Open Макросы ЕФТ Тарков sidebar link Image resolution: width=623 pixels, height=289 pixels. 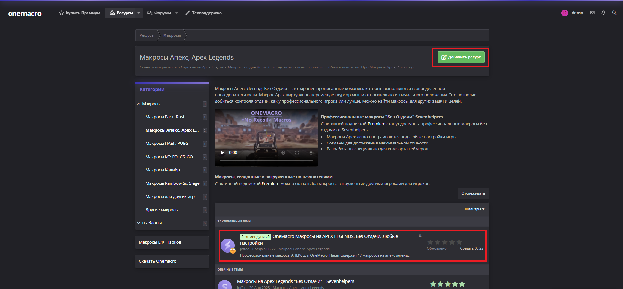172,242
